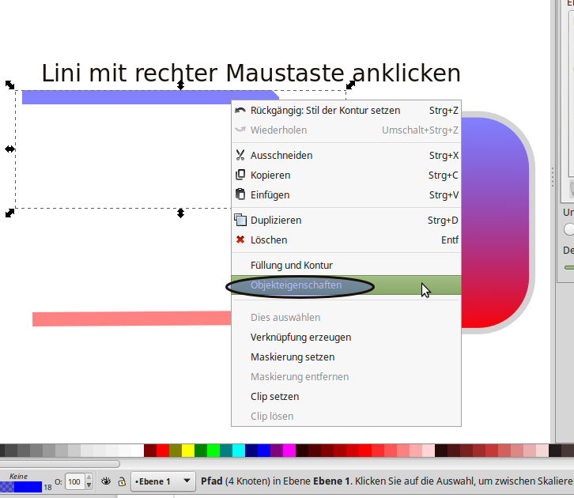Pick the olive swatch in the palette
Viewport: 574px width, 498px height.
coord(176,451)
